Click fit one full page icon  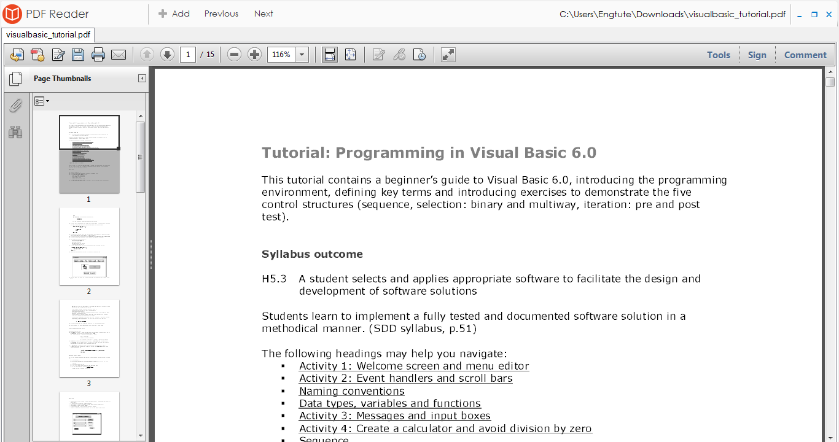click(350, 55)
